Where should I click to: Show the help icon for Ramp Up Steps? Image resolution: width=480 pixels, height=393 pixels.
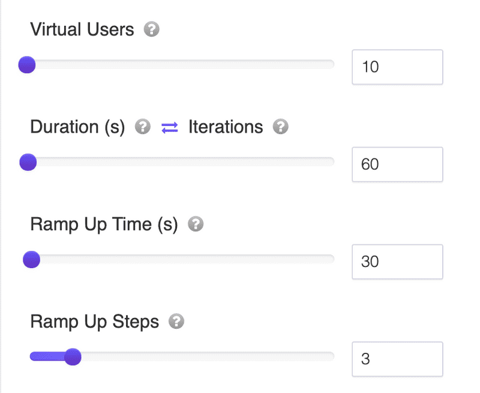point(176,322)
